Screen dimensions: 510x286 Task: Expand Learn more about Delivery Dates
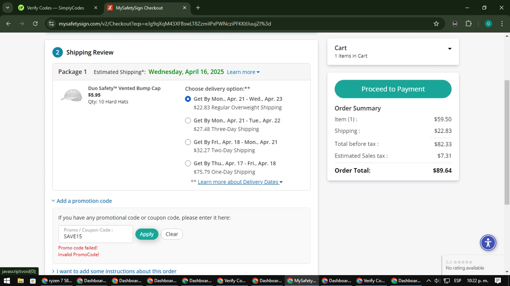pyautogui.click(x=240, y=182)
